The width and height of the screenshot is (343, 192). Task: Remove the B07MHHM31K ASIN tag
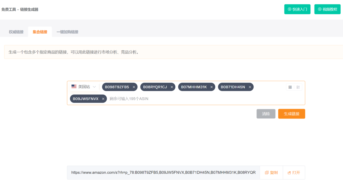pos(211,87)
